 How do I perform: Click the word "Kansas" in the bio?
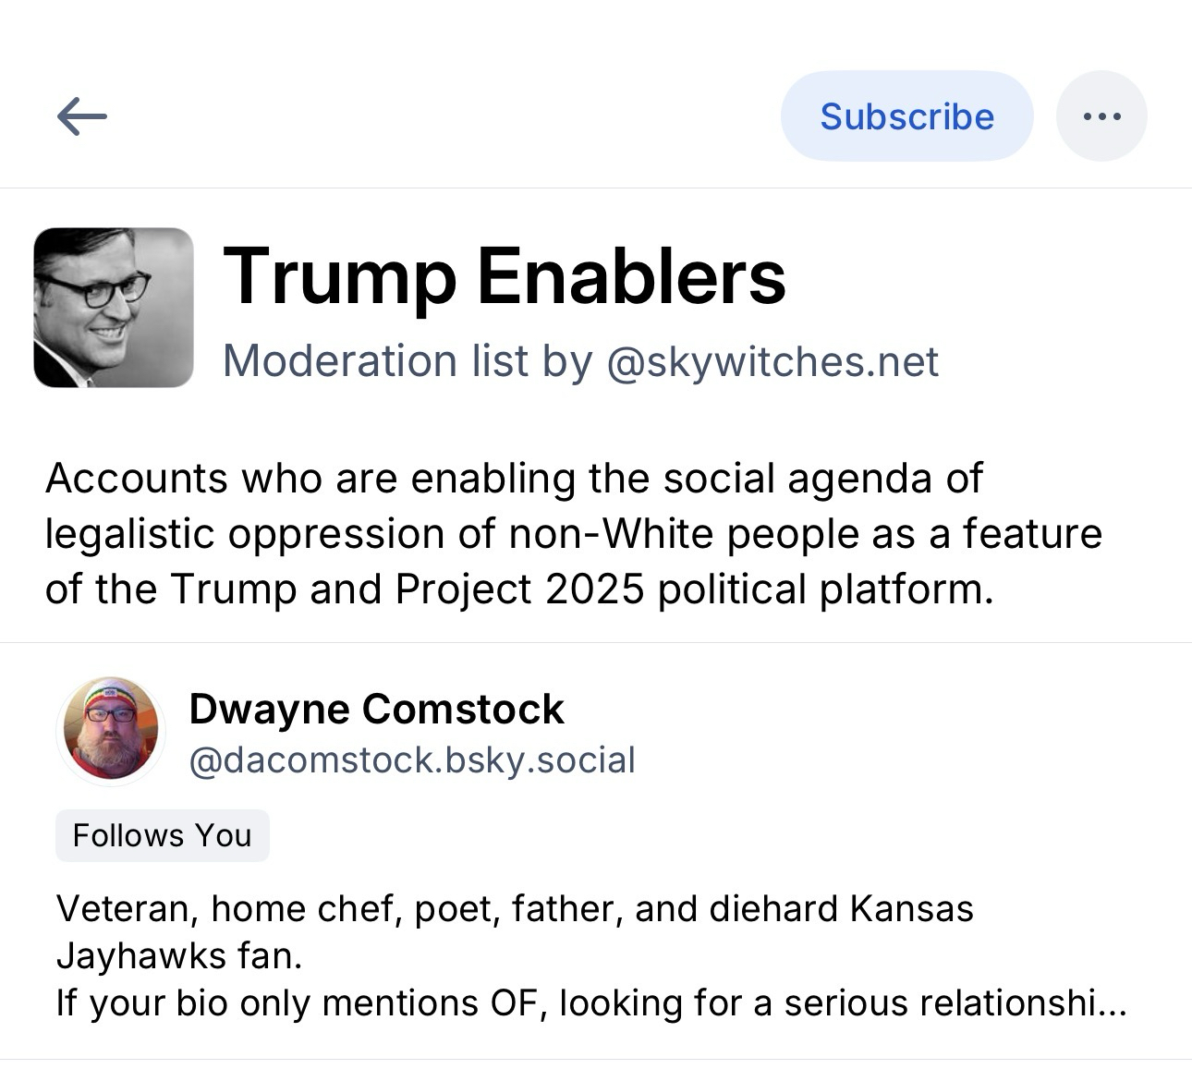point(911,909)
